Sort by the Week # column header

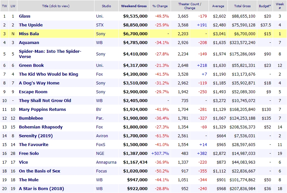[x=280, y=6]
